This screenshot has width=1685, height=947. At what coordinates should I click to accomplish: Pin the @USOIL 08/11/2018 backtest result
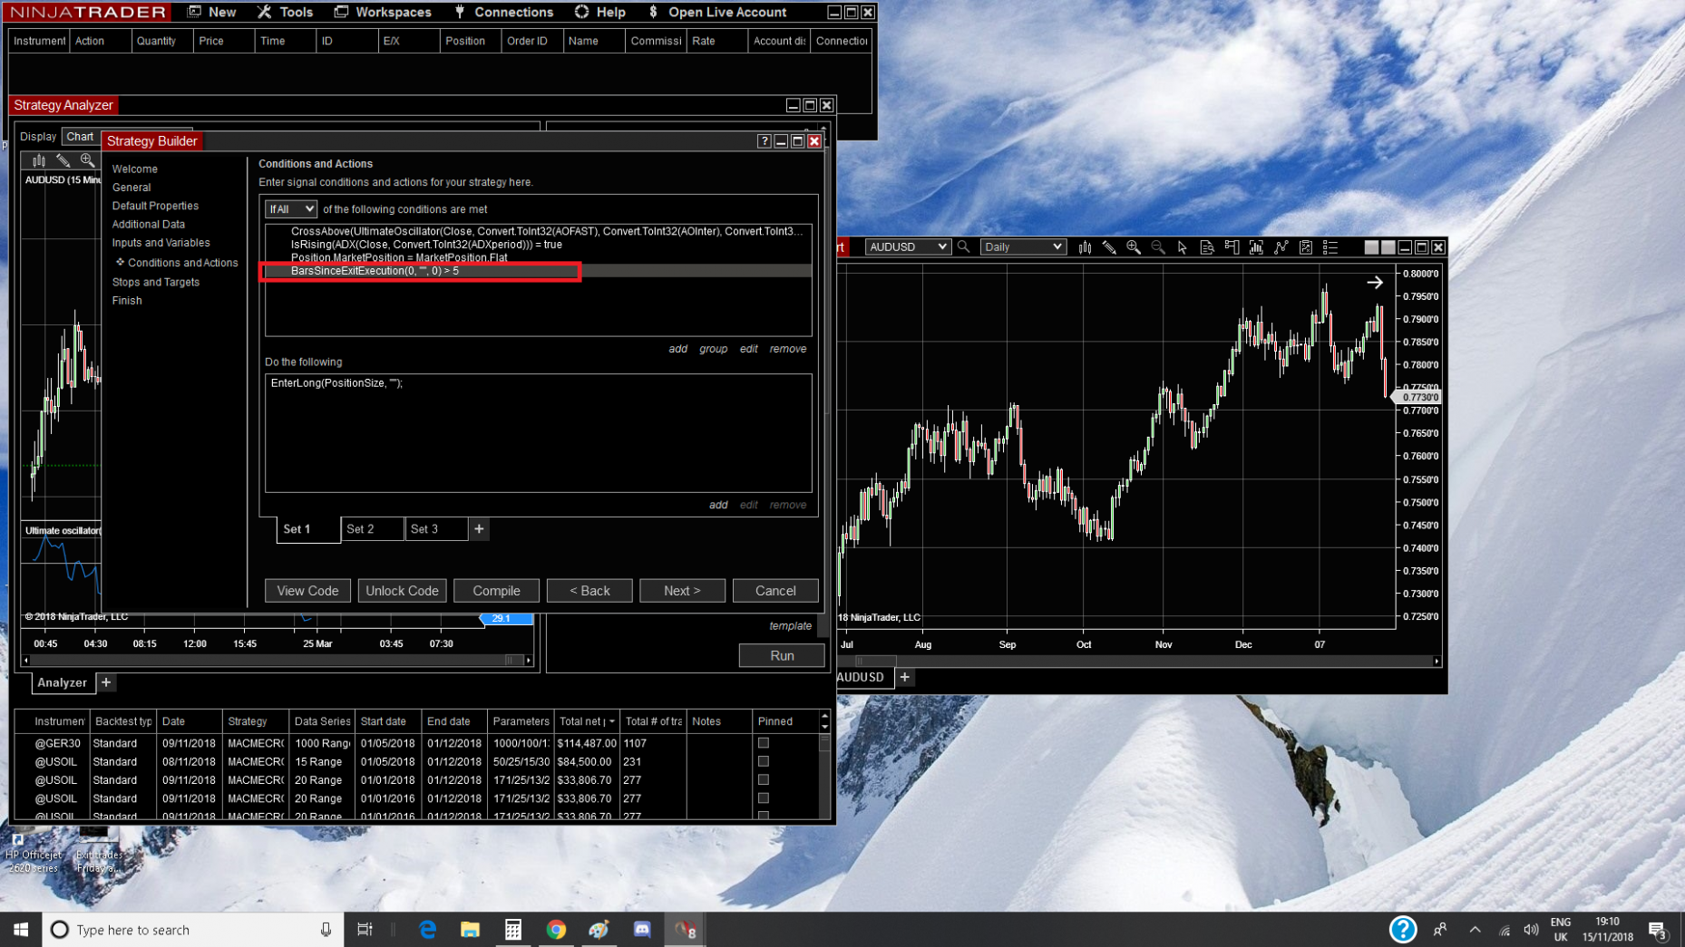tap(764, 761)
